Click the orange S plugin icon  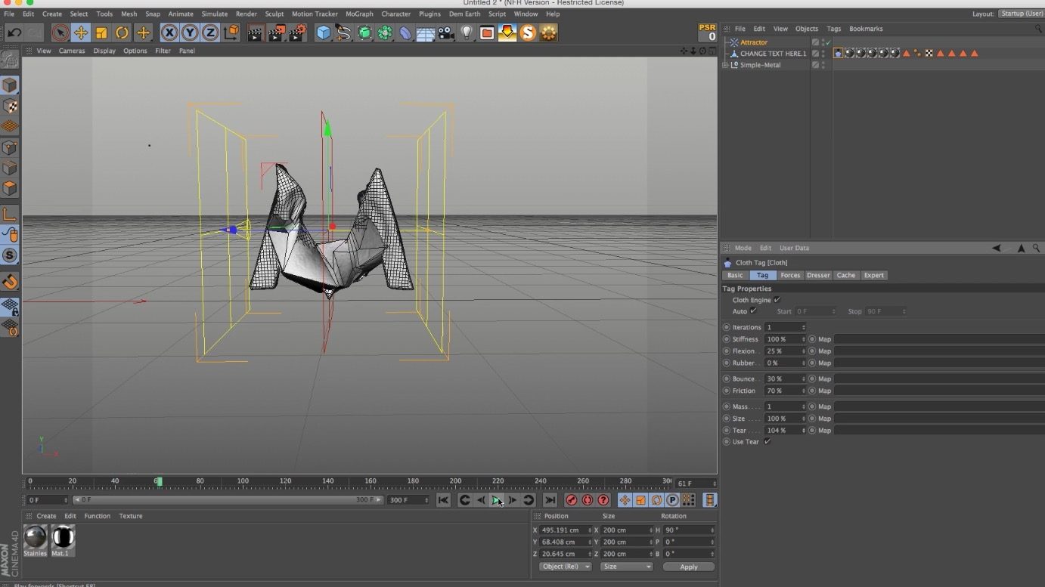click(528, 32)
